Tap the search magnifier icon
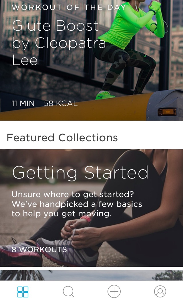Viewport: 183px width, 300px height. 68,292
